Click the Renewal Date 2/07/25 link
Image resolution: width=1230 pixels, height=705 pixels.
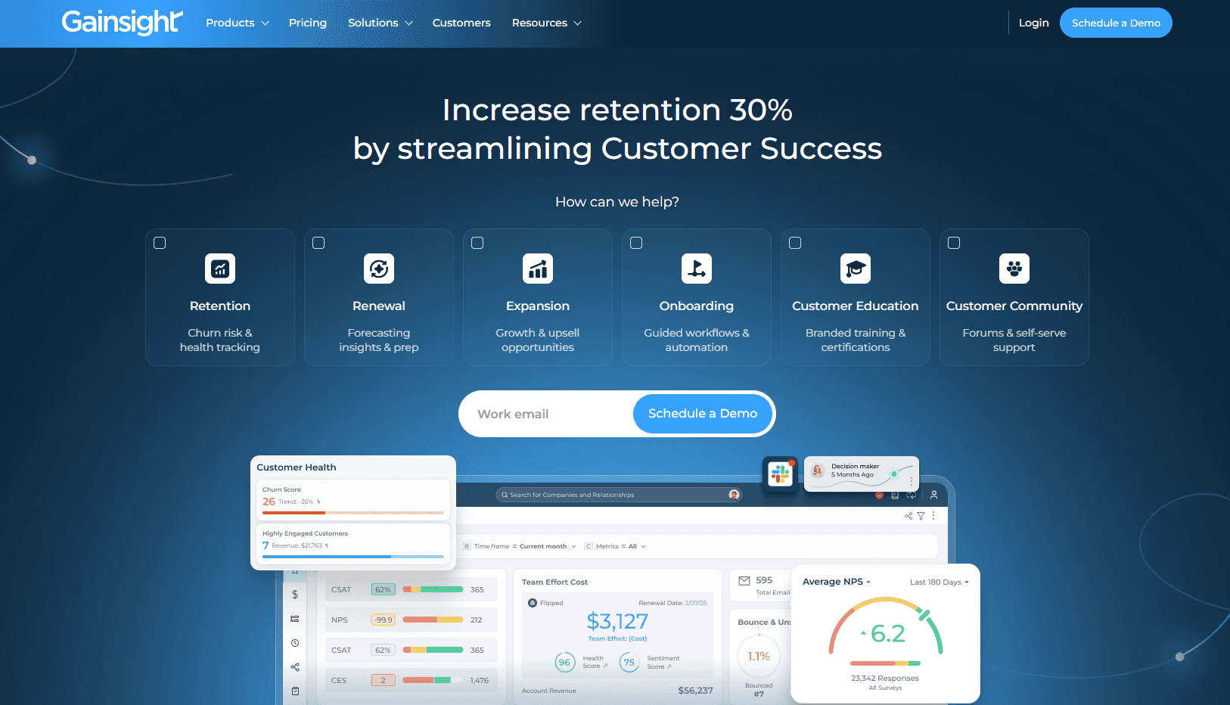pyautogui.click(x=696, y=603)
